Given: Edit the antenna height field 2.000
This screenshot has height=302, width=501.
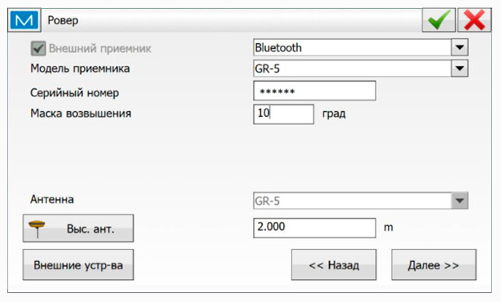Looking at the screenshot, I should [x=314, y=228].
